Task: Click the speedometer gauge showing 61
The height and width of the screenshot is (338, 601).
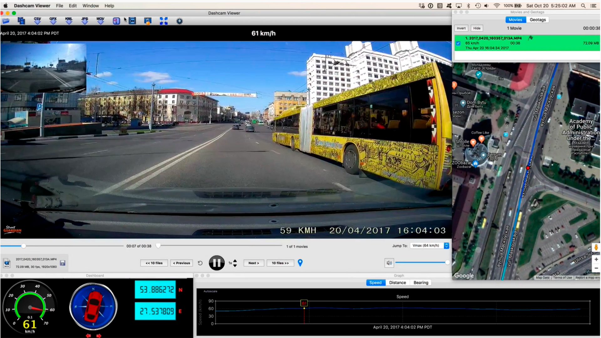Action: tap(30, 307)
